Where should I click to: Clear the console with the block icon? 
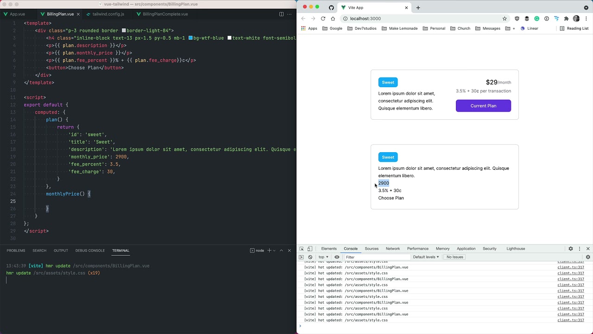[310, 257]
